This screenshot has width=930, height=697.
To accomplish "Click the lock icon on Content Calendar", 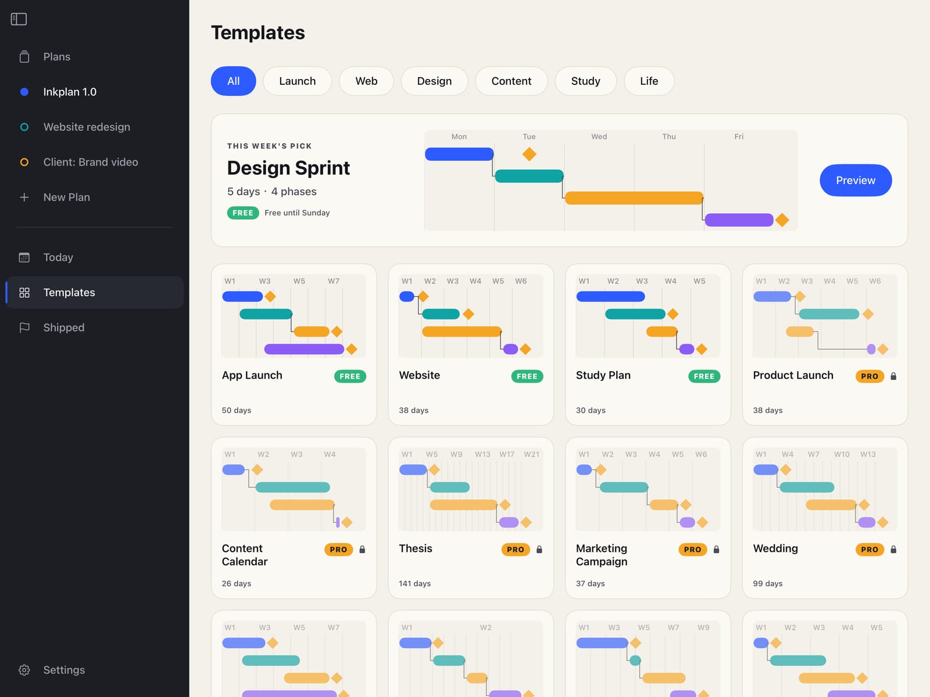I will pyautogui.click(x=362, y=549).
